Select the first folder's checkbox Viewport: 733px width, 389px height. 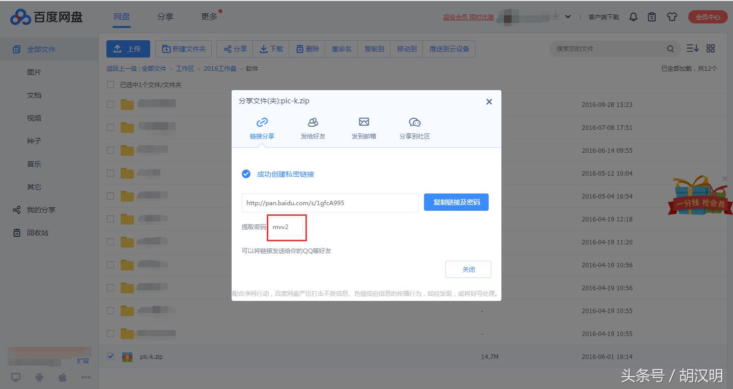point(110,104)
